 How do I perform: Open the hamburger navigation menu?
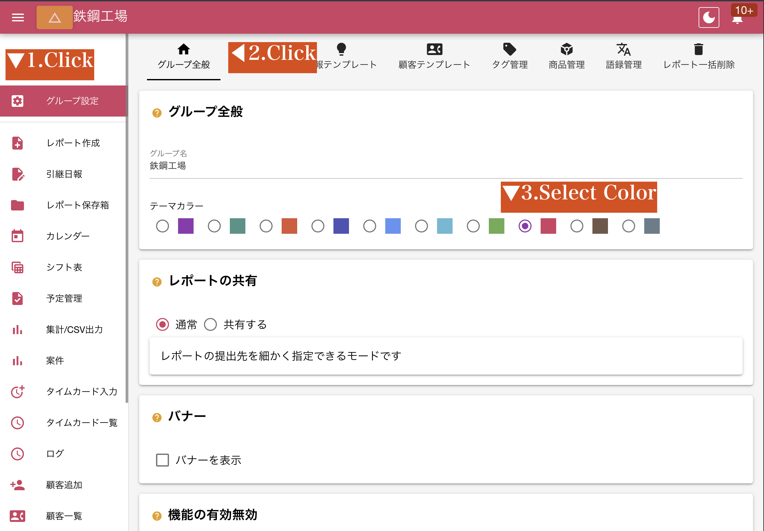(18, 17)
